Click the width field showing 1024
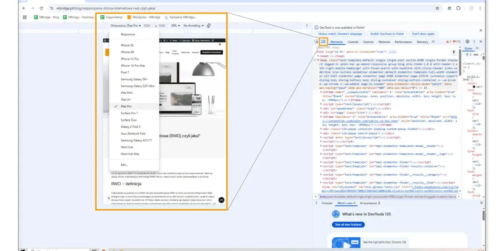Screen dimensions: 503x251 point(147,25)
